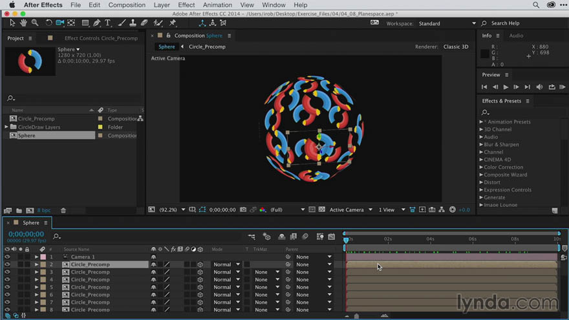Select the Roto Brush tool
This screenshot has height=320, width=569.
158,23
